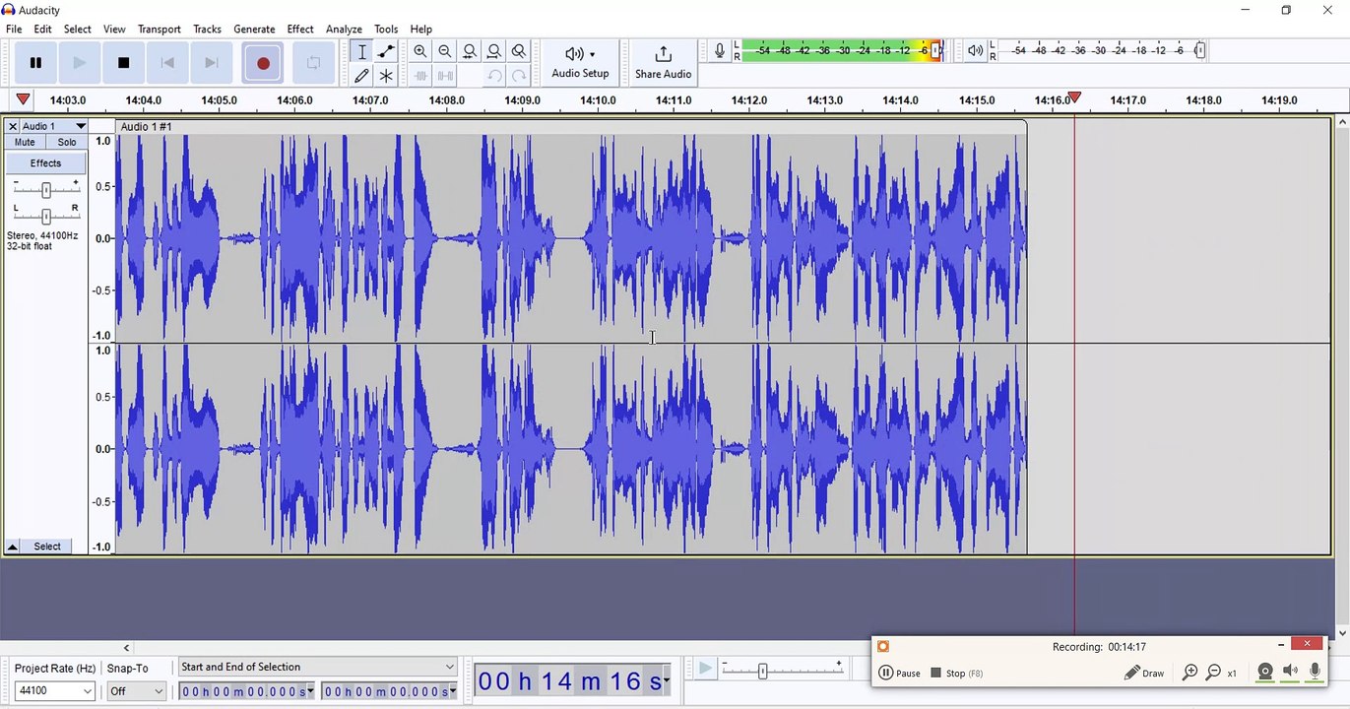The height and width of the screenshot is (709, 1350).
Task: Fit selection to width zoom icon
Action: [470, 52]
